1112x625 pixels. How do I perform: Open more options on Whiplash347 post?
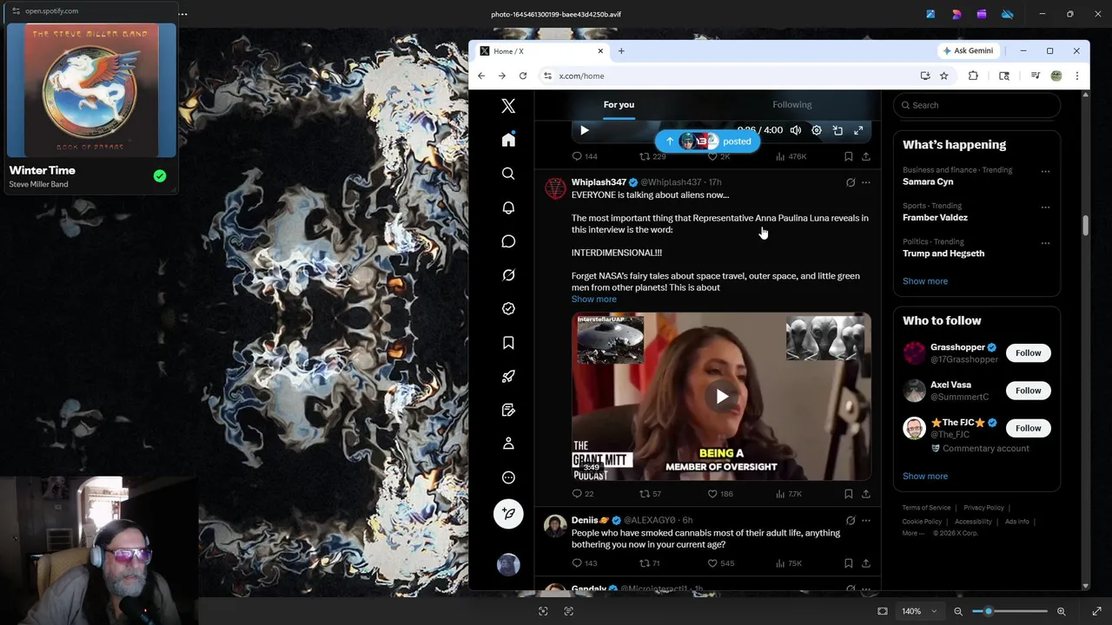865,182
